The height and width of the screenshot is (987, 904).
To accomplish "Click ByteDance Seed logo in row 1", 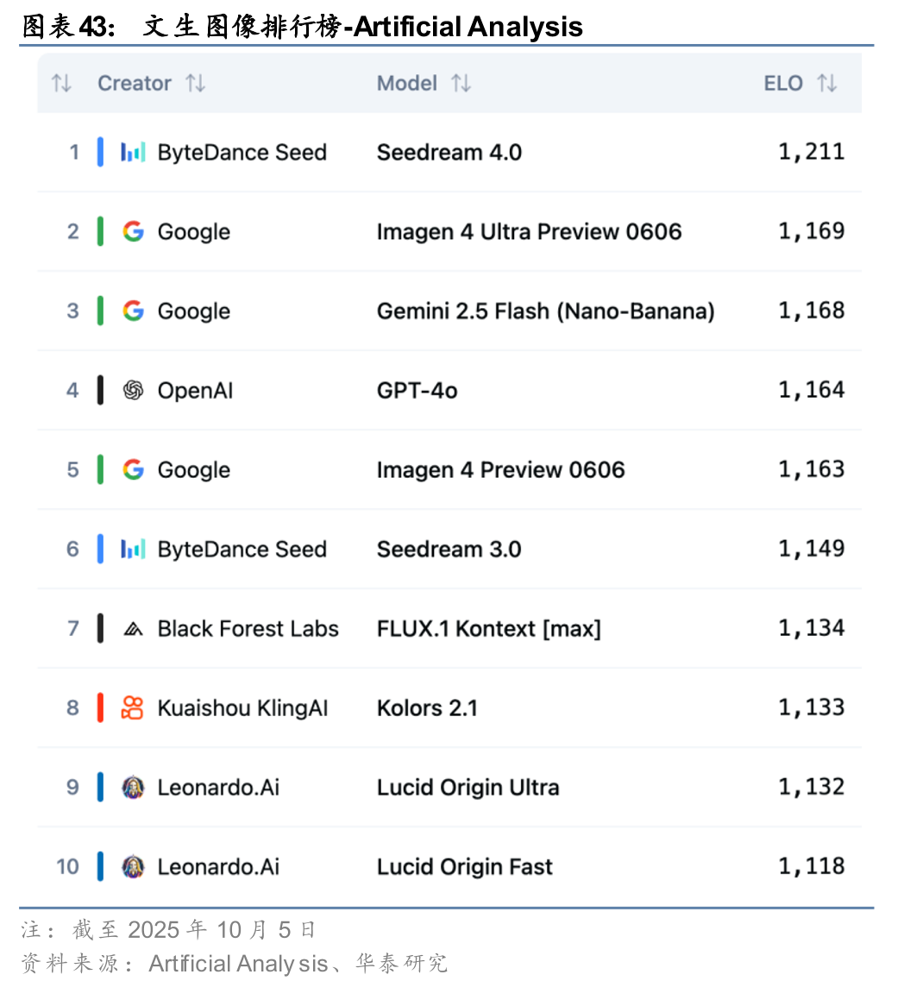I will tap(133, 153).
